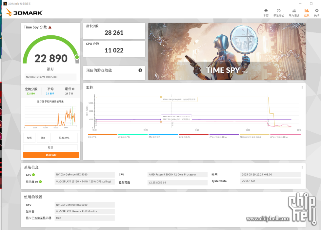Click the info icon next to 最佳
Screen dimensions: 321x230
[x=73, y=89]
